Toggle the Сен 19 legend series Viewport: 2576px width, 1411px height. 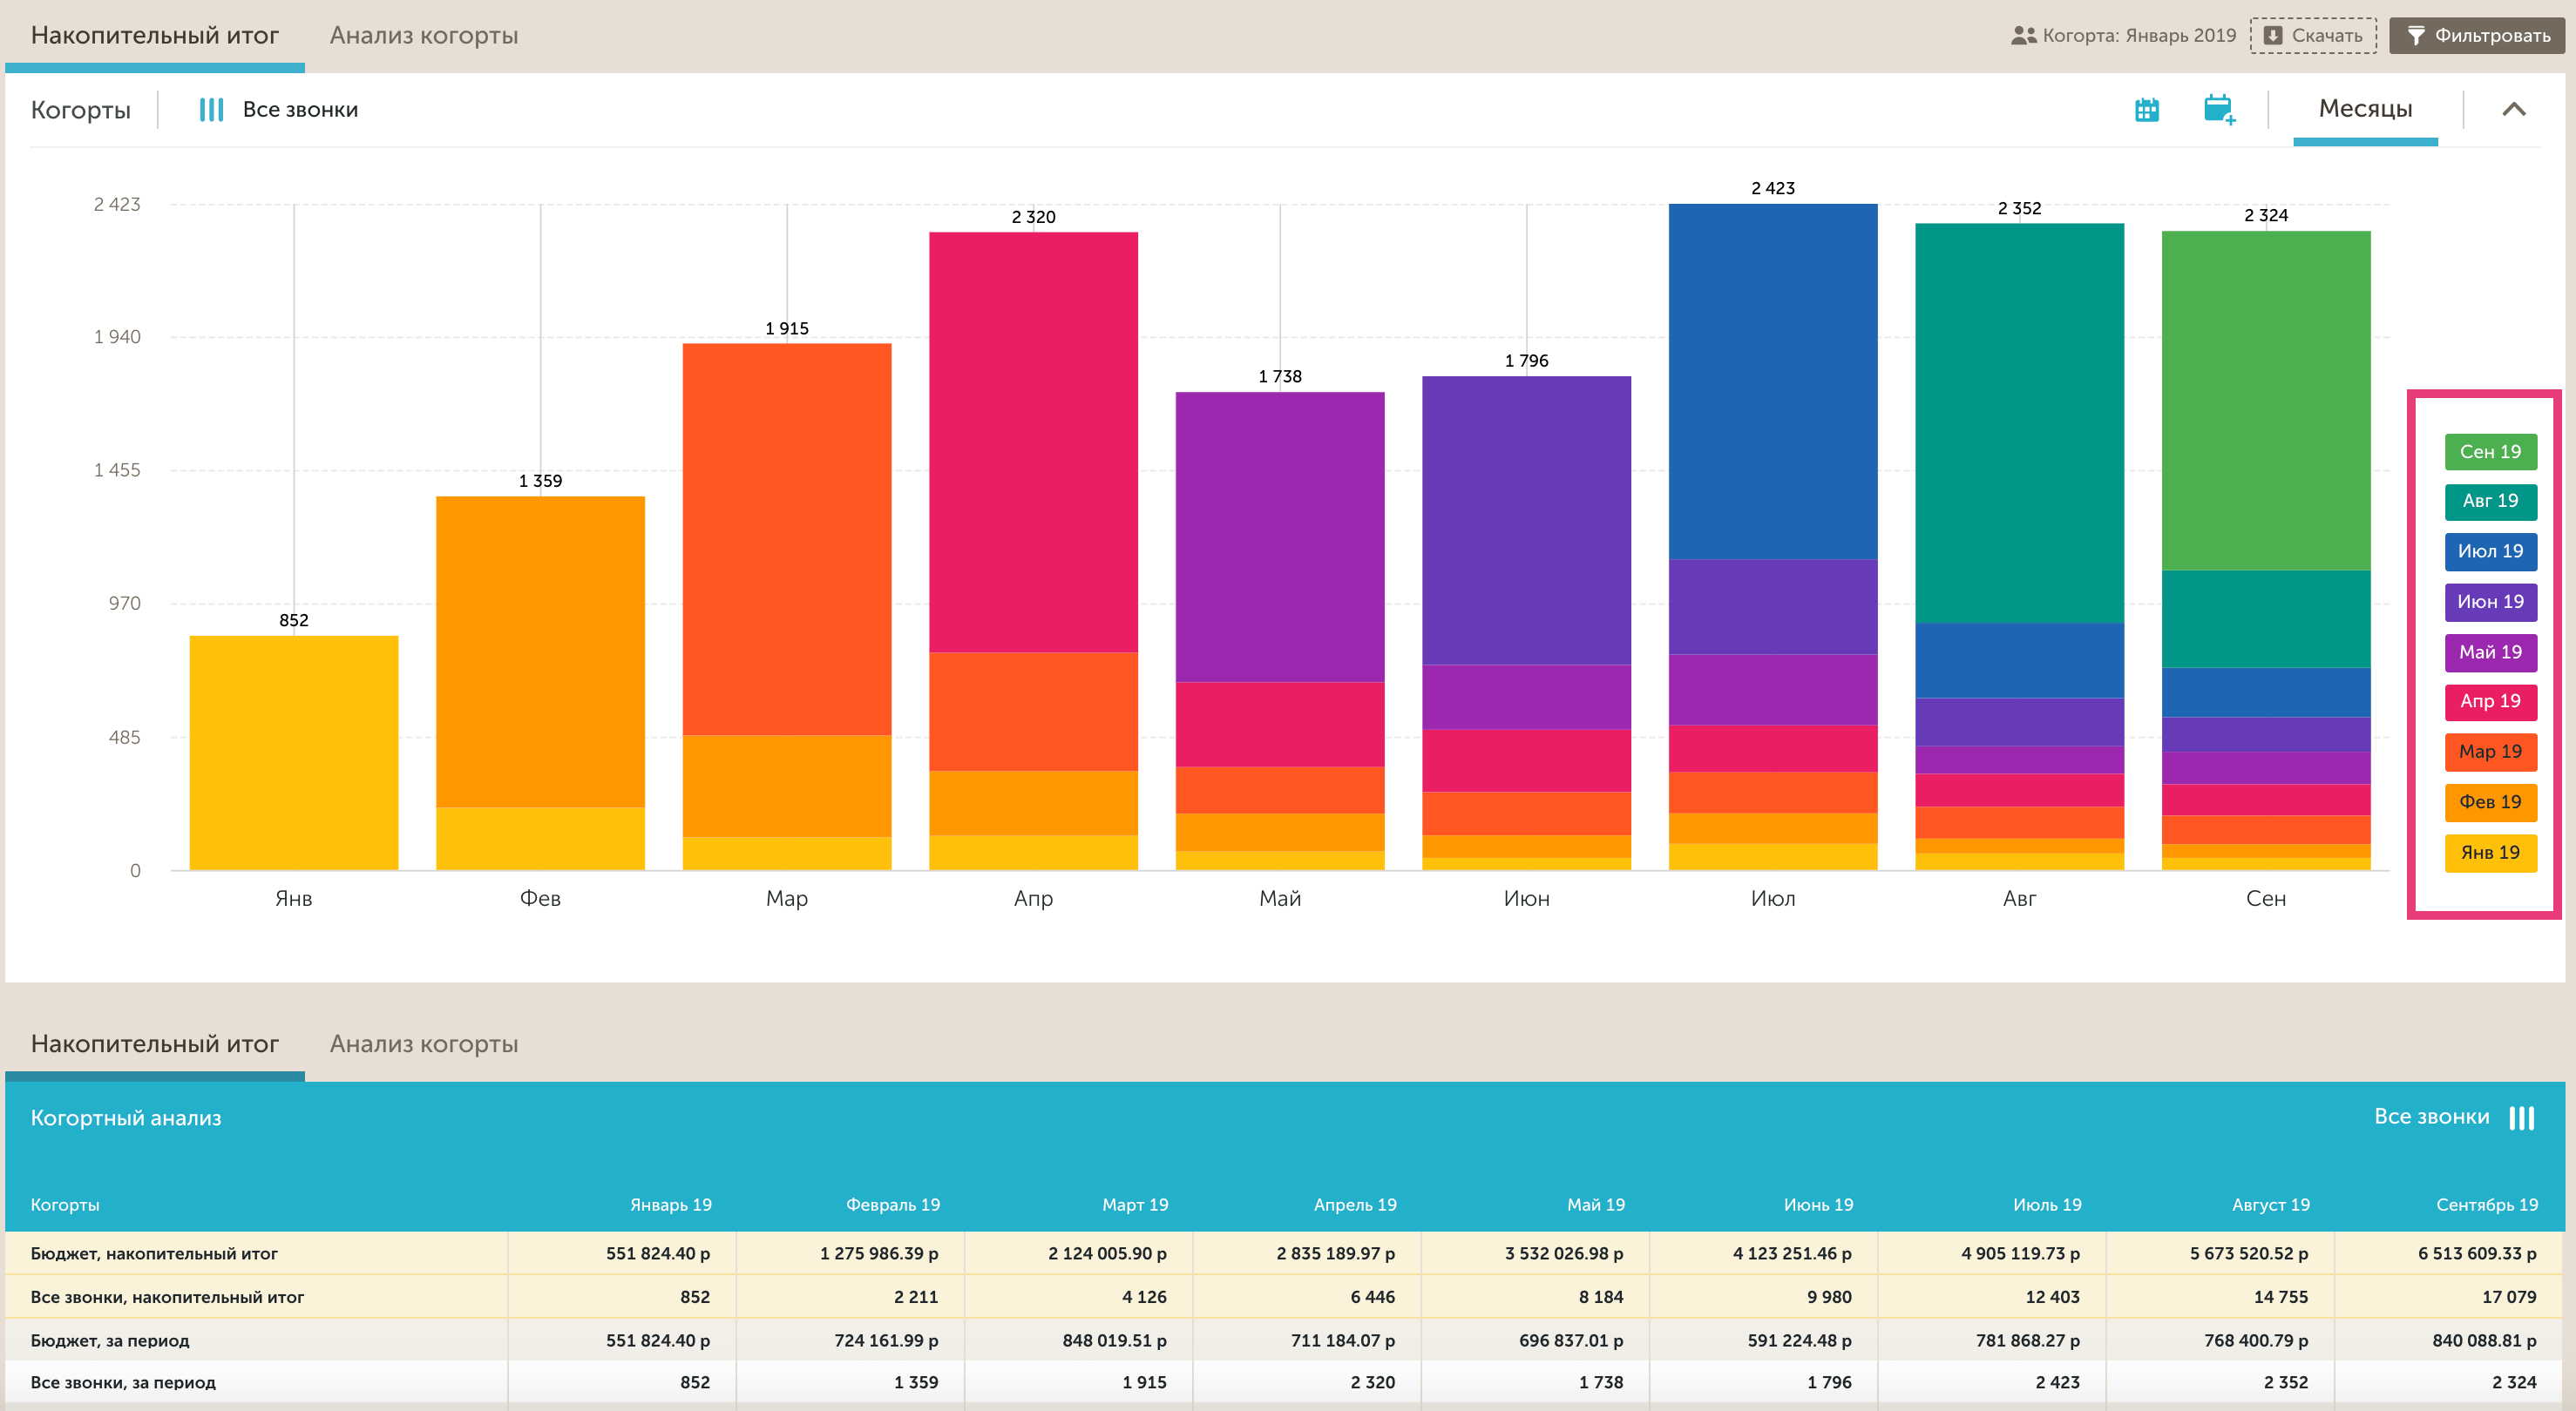[2490, 452]
